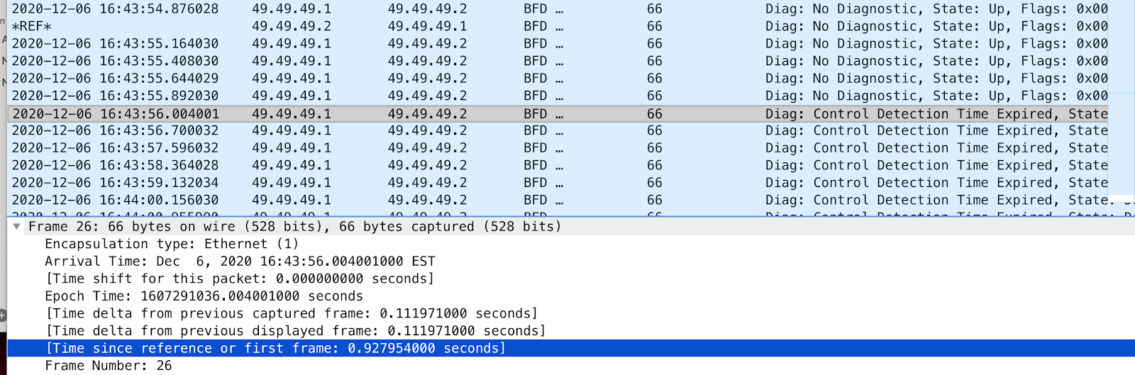Viewport: 1135px width, 375px height.
Task: Click destination 49.49.49.1 in *REF* row
Action: [x=428, y=26]
